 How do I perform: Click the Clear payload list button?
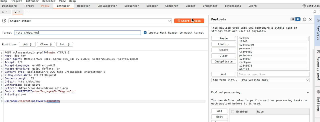(x=223, y=56)
